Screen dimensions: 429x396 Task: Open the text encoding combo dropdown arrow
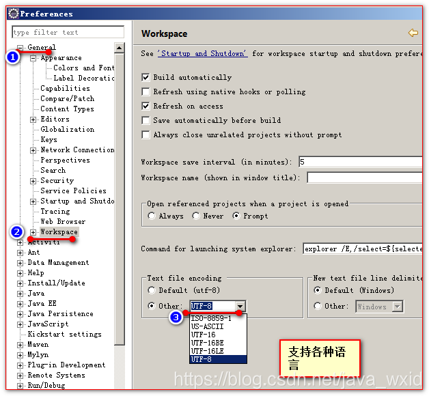[x=240, y=306]
